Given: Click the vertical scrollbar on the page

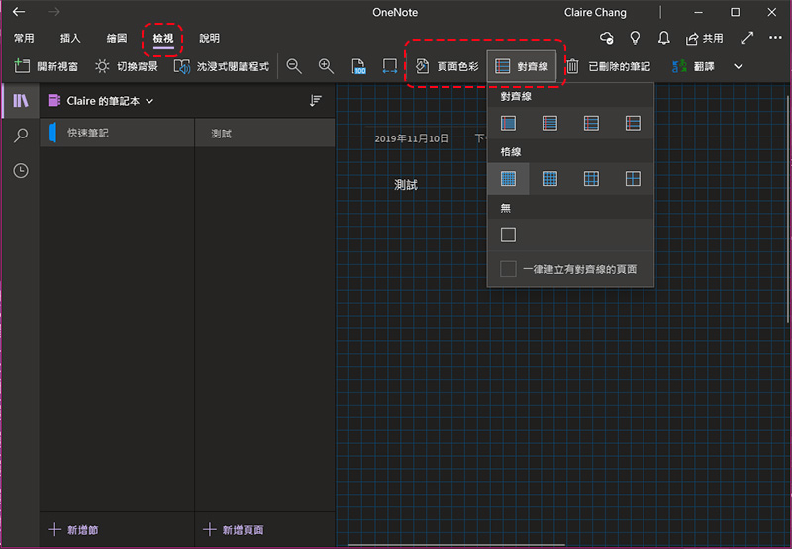Looking at the screenshot, I should 787,210.
